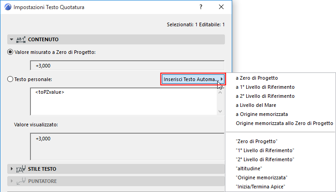Click the question mark help button
Image resolution: width=336 pixels, height=192 pixels.
coord(200,7)
